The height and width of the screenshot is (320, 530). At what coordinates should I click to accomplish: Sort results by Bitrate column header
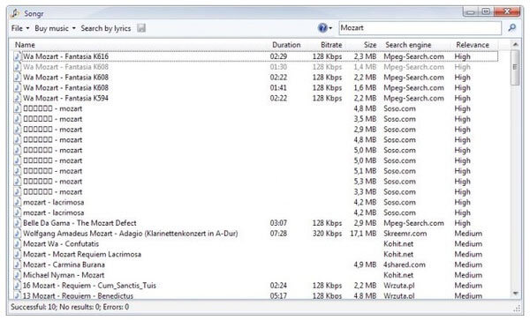[331, 45]
